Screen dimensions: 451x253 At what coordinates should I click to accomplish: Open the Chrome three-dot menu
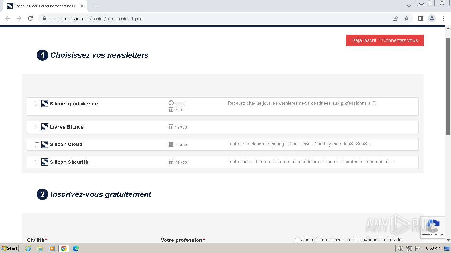[443, 18]
